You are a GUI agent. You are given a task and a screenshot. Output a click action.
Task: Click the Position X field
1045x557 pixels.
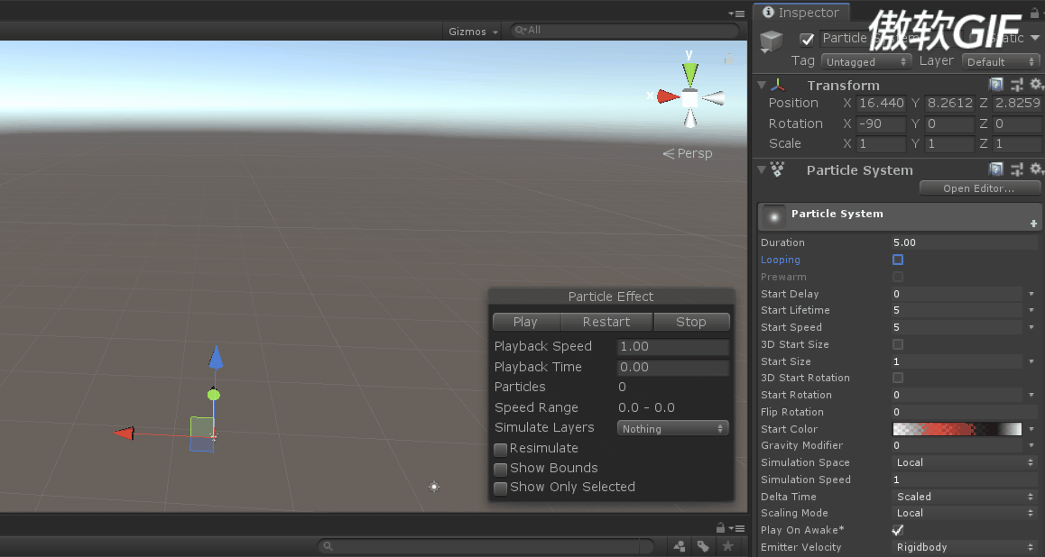(x=881, y=103)
